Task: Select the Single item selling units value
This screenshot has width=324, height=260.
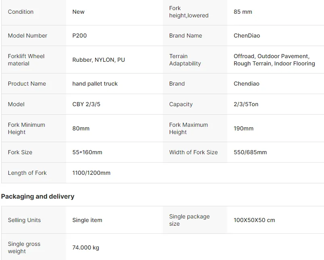Action: pyautogui.click(x=87, y=220)
